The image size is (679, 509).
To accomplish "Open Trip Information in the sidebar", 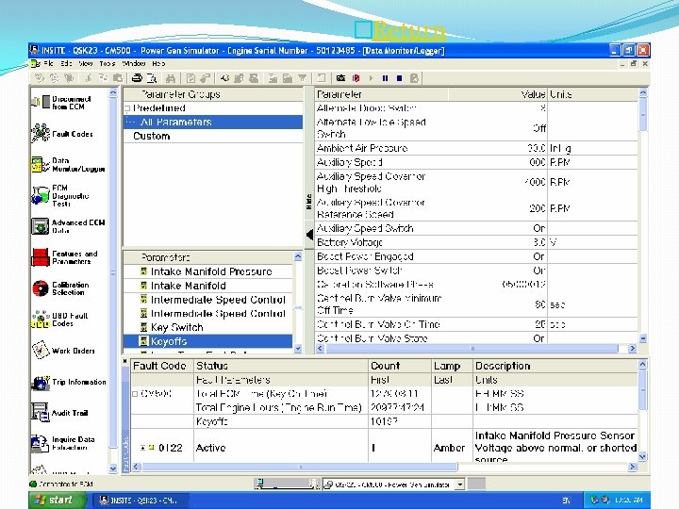I will point(40,382).
